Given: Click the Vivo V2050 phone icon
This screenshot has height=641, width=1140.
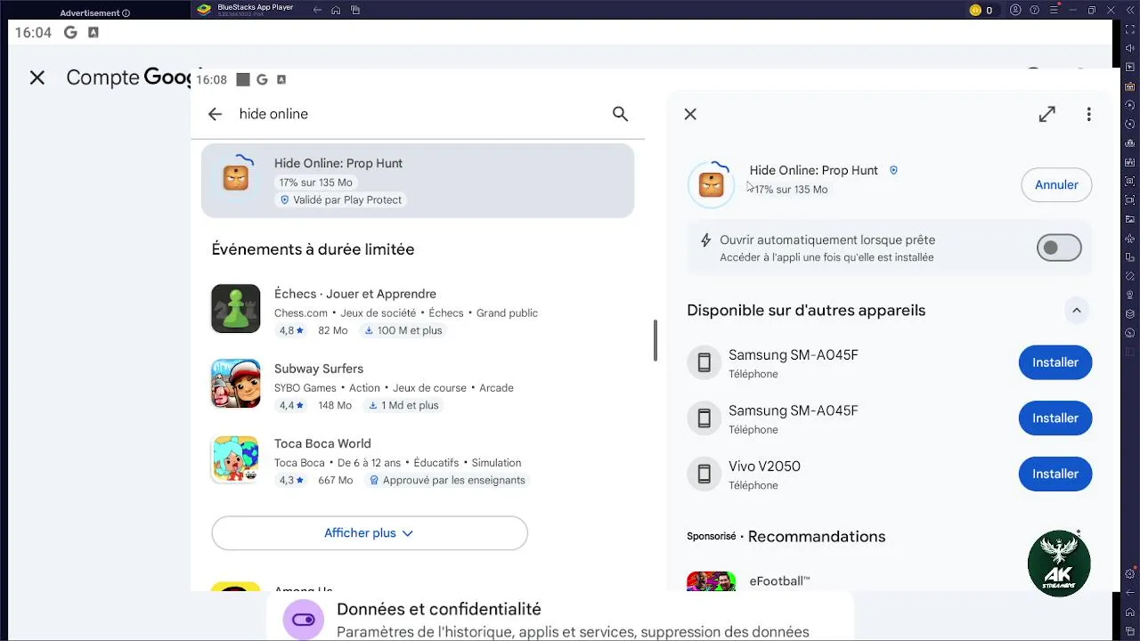Looking at the screenshot, I should [704, 474].
